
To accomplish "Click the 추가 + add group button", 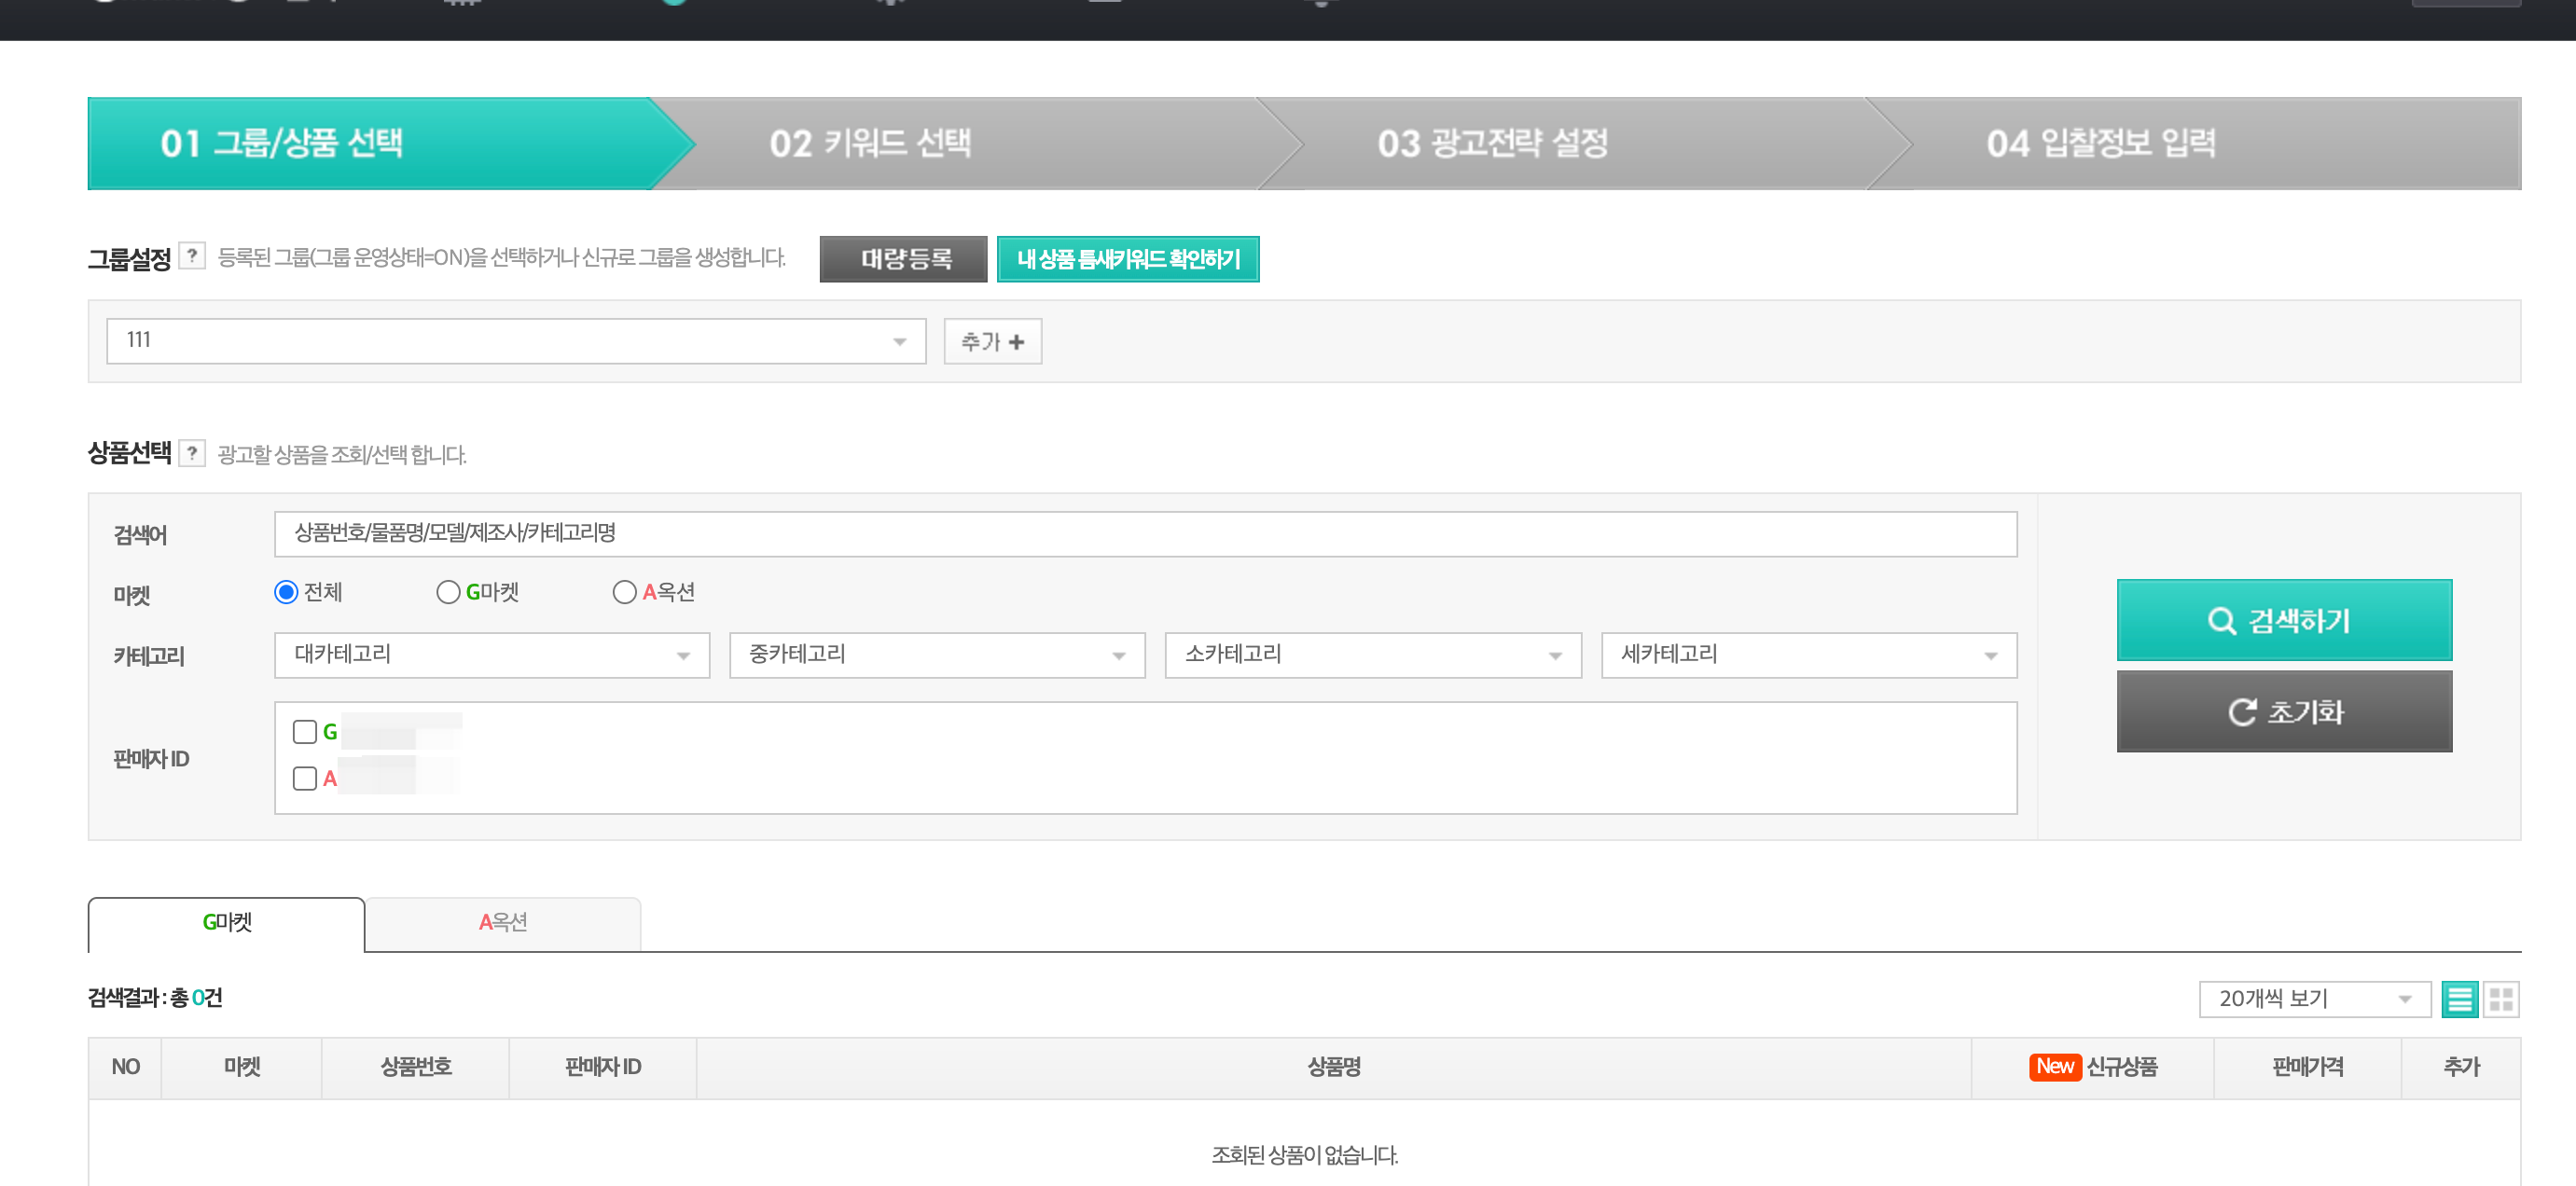I will pos(992,342).
